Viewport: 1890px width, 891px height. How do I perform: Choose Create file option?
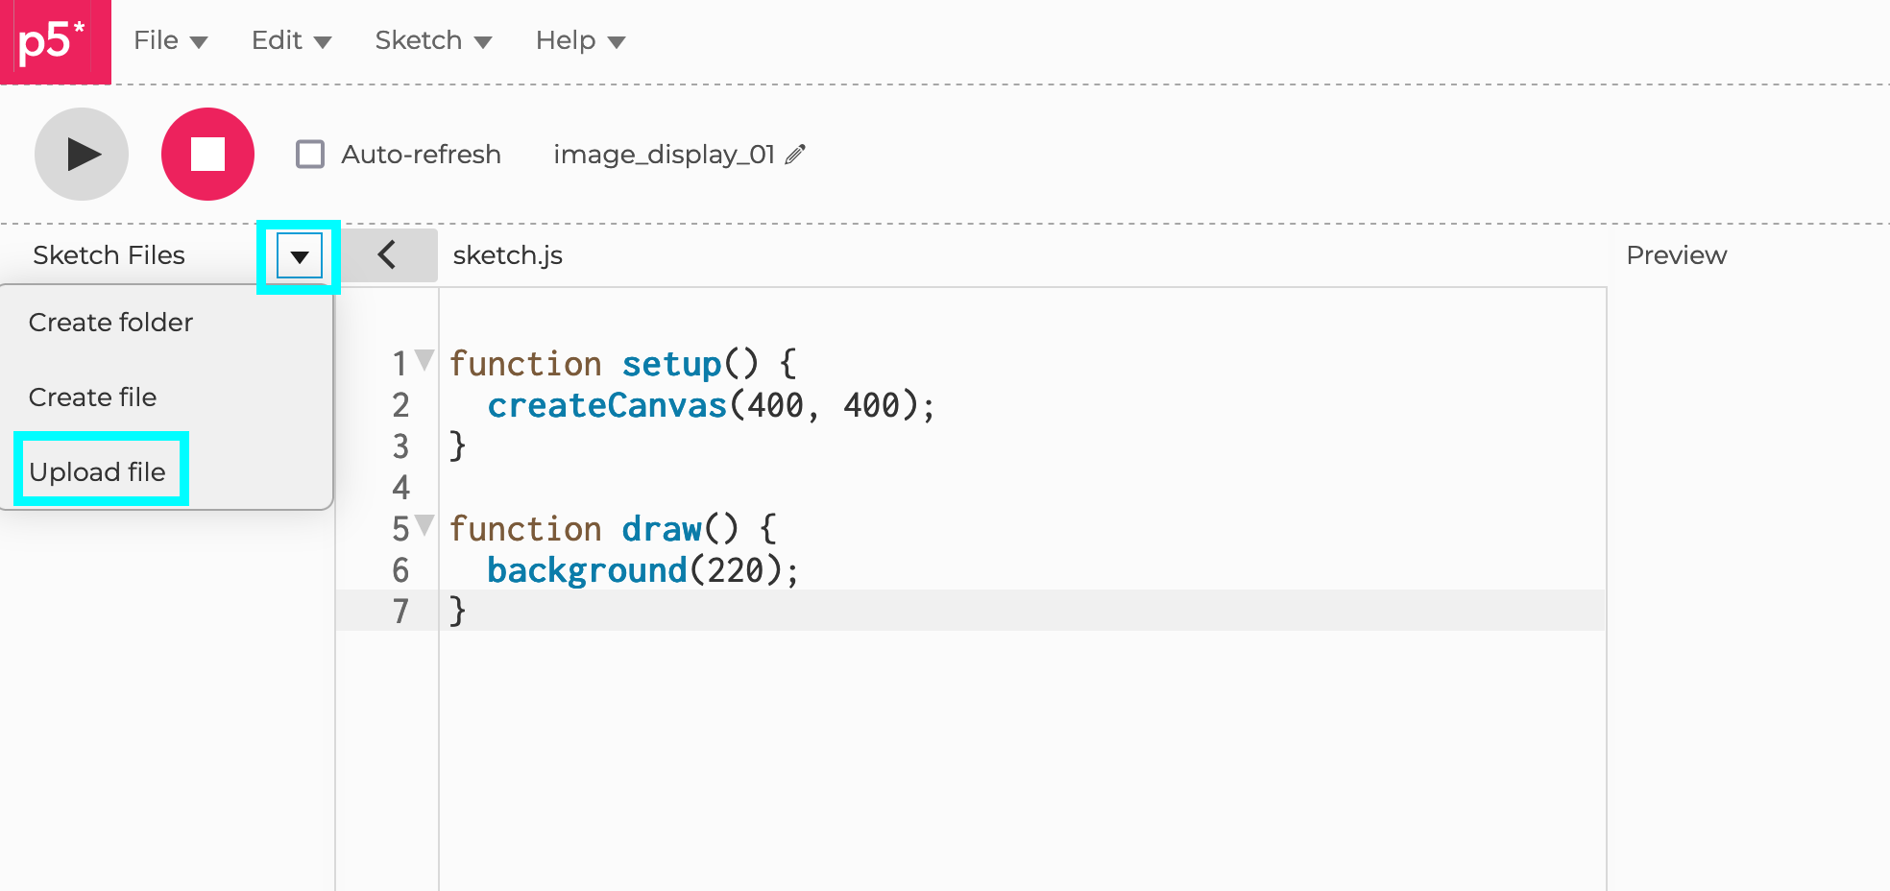point(92,397)
